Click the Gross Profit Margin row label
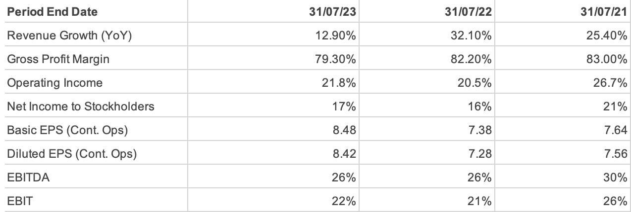 [58, 60]
